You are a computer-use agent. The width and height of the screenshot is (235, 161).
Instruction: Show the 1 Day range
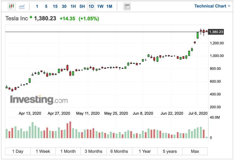(18, 151)
